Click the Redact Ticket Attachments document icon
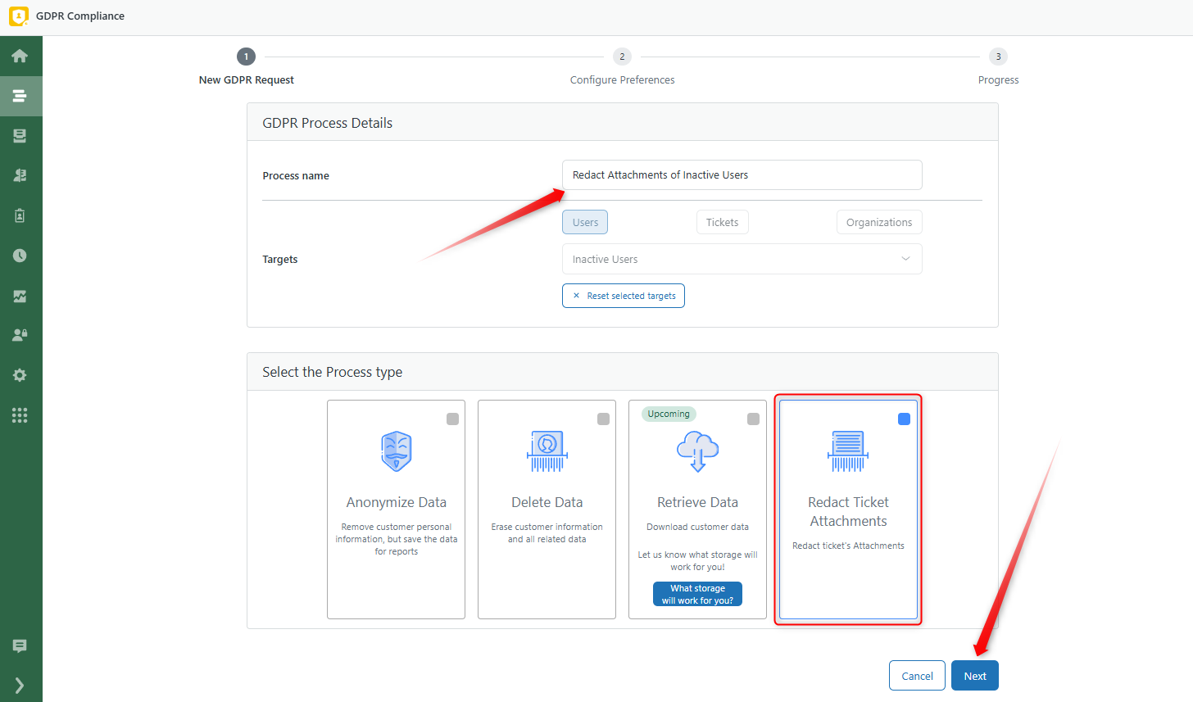The width and height of the screenshot is (1193, 702). (848, 451)
